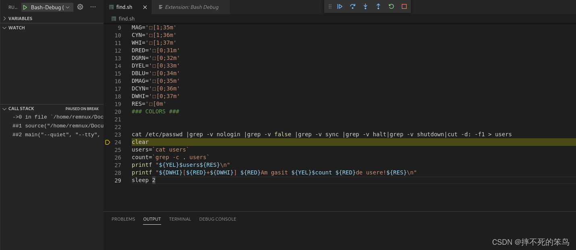Open the Bash-Debug configuration dropdown

(50, 7)
